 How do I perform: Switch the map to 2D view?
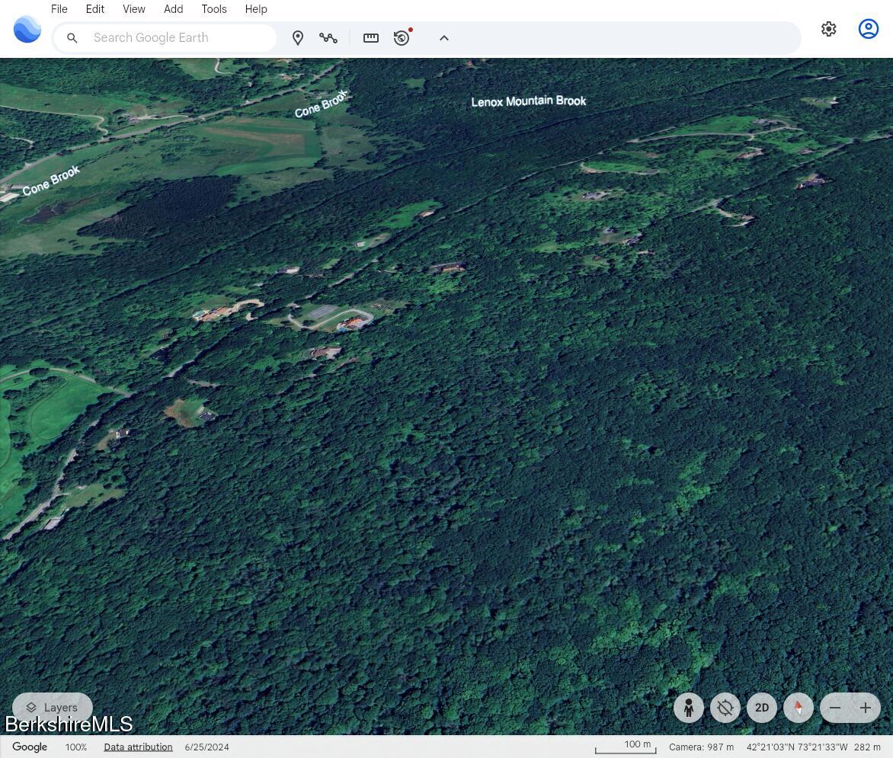(x=761, y=708)
